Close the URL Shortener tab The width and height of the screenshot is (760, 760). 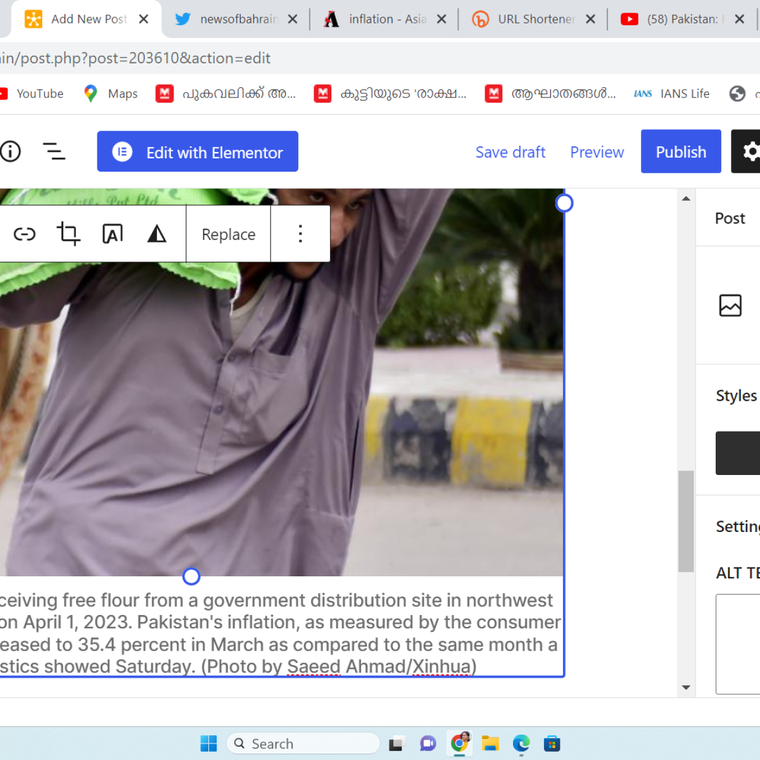click(x=590, y=19)
